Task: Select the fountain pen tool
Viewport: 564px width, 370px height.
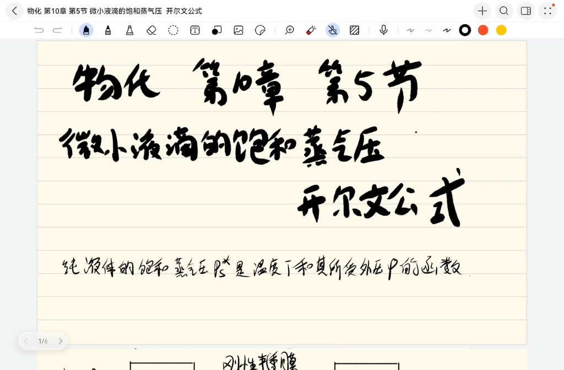Action: 86,30
